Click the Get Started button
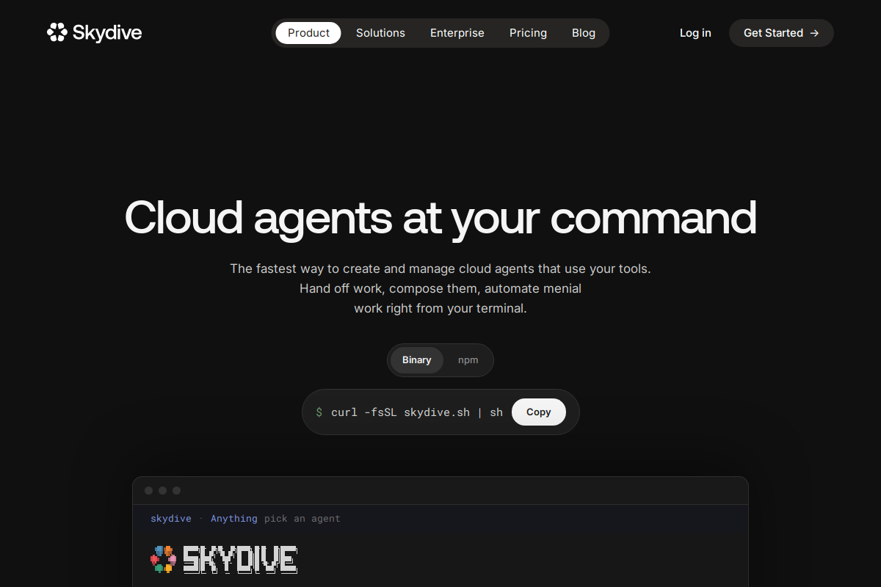The height and width of the screenshot is (587, 881). [x=781, y=33]
